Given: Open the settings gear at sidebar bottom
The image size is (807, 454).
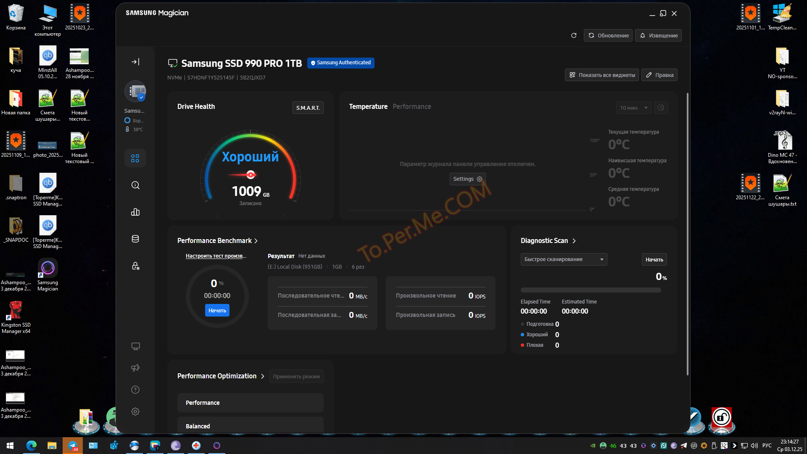Looking at the screenshot, I should 135,412.
